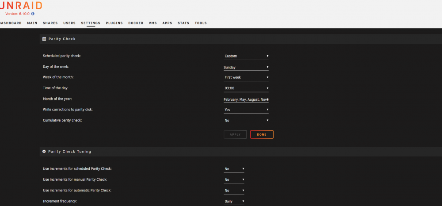Click 'Use increments for manual Parity Check:' label
The height and width of the screenshot is (206, 442).
(x=75, y=179)
